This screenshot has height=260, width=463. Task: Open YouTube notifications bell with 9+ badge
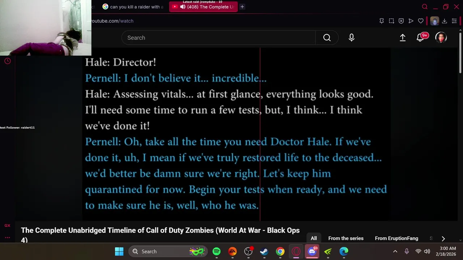[421, 37]
